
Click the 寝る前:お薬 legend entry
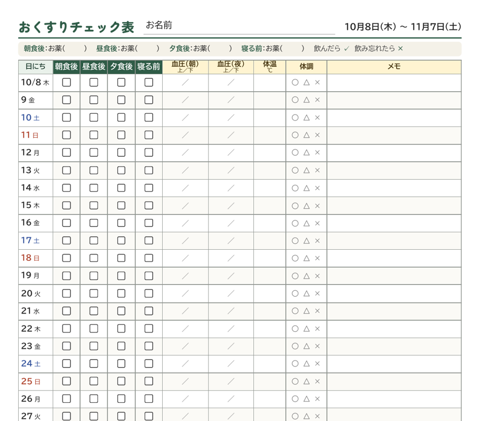(273, 49)
